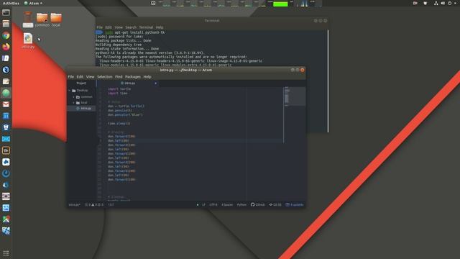The image size is (460, 259).
Task: Click the Terminal window scrollbar
Action: pos(328,81)
